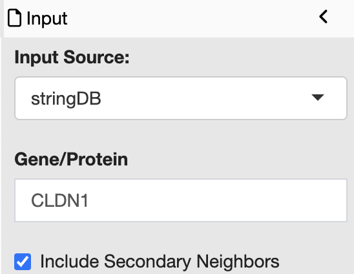Uncheck Include Secondary Neighbors checkbox

click(x=23, y=262)
